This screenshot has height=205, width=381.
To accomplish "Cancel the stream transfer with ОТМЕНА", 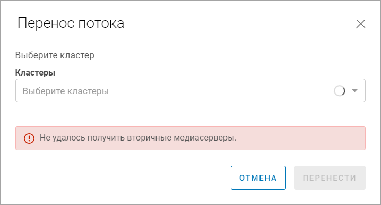I will tap(258, 178).
